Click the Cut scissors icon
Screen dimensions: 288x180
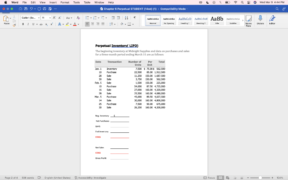14,17
